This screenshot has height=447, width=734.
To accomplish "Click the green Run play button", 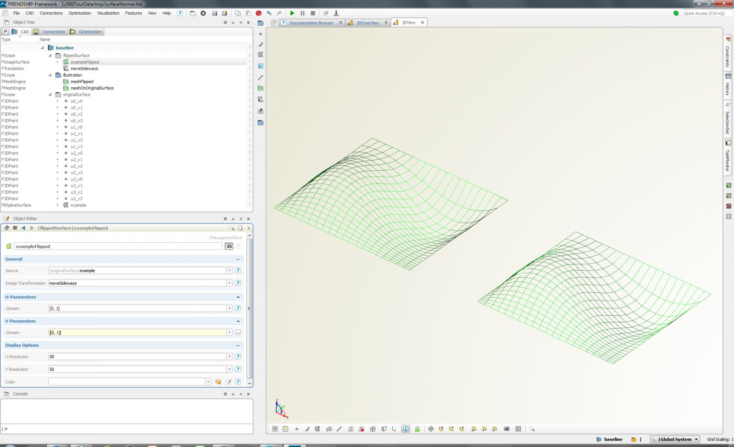I will [x=292, y=13].
